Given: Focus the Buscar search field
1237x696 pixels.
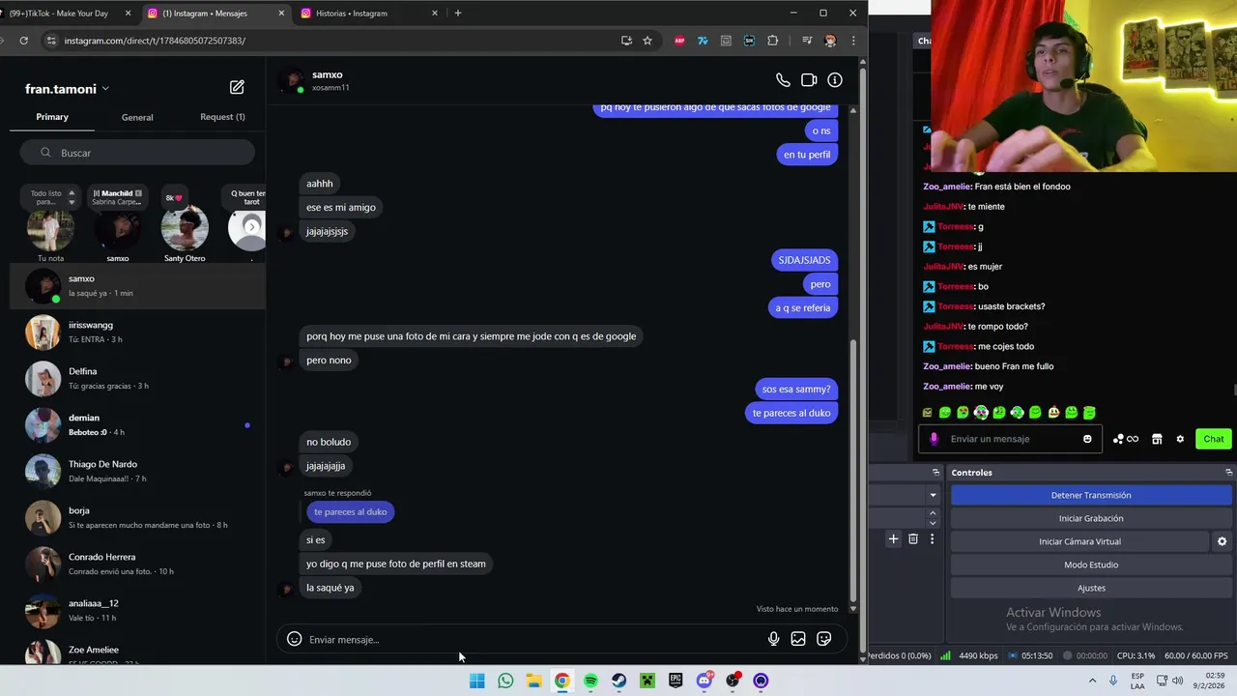Looking at the screenshot, I should click(x=137, y=153).
